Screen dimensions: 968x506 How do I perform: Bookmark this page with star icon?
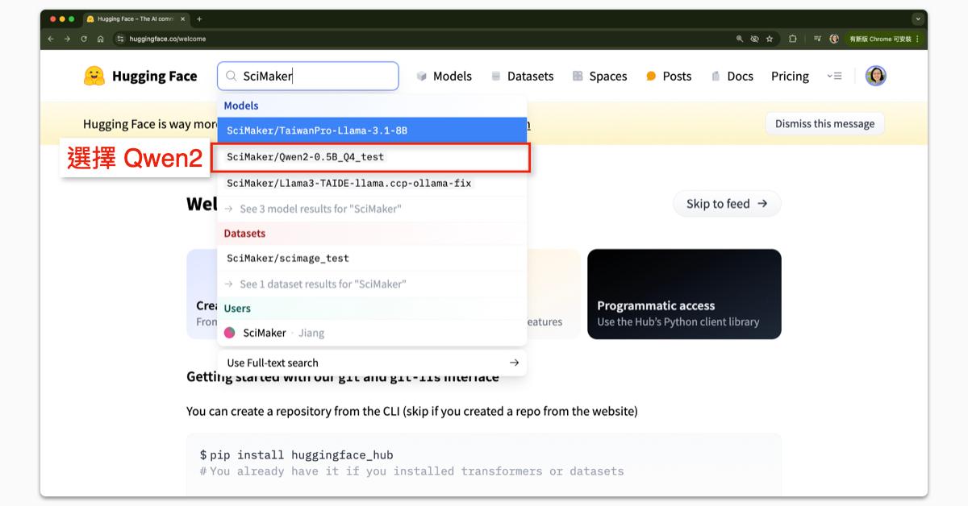[770, 39]
